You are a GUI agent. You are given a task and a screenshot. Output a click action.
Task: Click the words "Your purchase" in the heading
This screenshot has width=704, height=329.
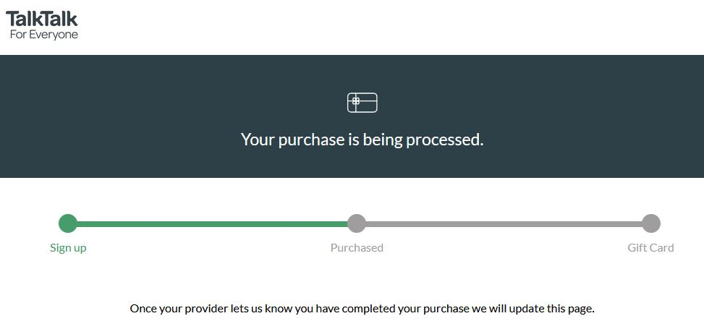(x=292, y=140)
